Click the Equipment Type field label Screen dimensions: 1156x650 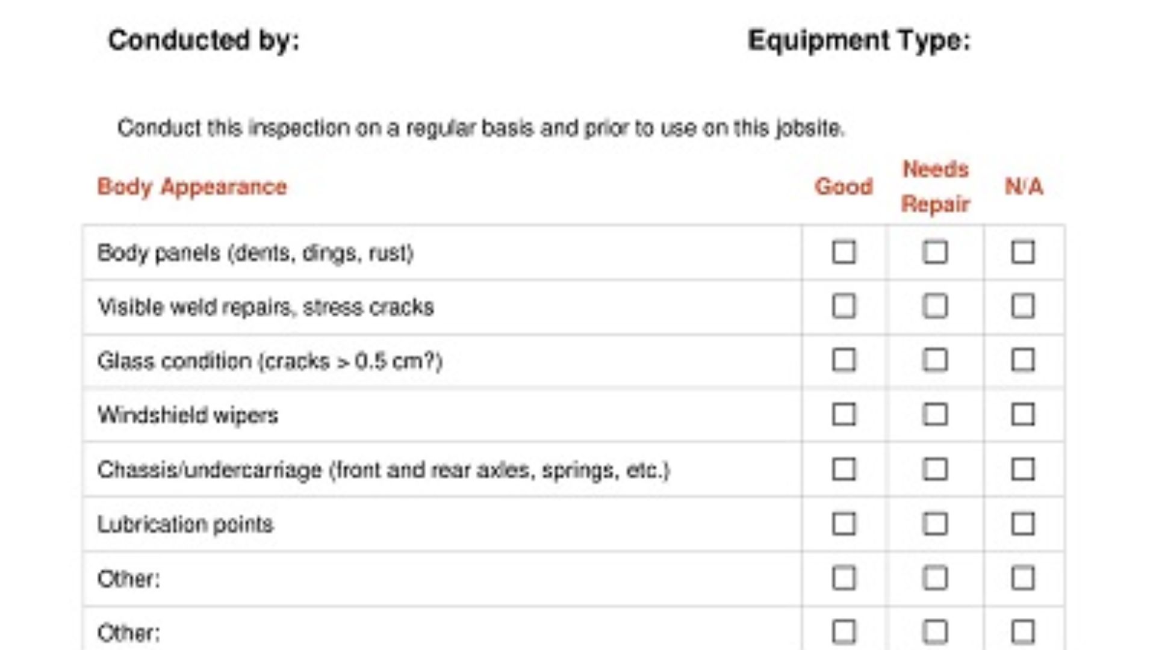(x=859, y=41)
